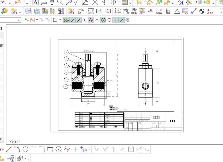Expand the Center Mark dropdown arrow
The height and width of the screenshot is (162, 223).
point(119,2)
